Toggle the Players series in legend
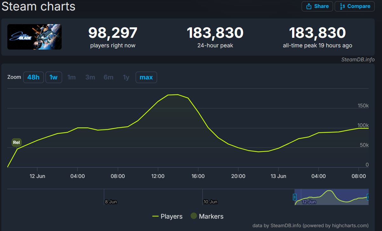The image size is (382, 231). click(x=167, y=216)
